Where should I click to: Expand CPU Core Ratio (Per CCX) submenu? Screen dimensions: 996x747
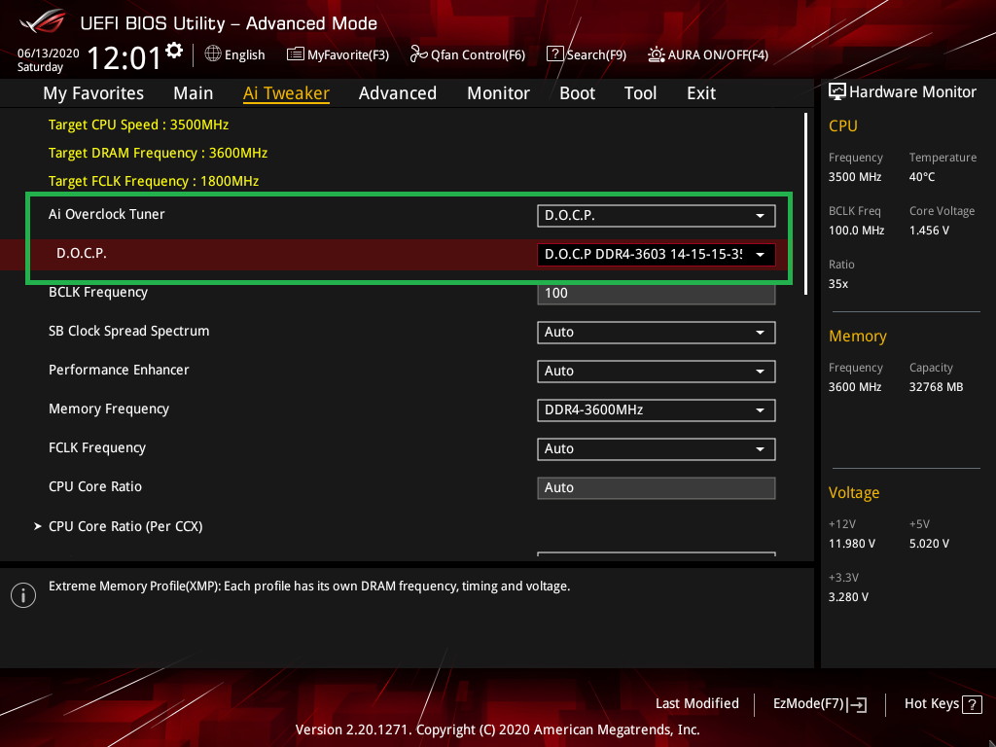[x=125, y=526]
